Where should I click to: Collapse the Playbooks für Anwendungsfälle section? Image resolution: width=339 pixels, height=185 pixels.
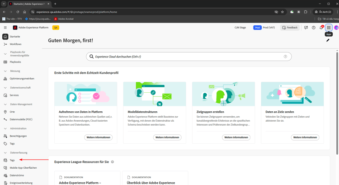click(x=5, y=54)
